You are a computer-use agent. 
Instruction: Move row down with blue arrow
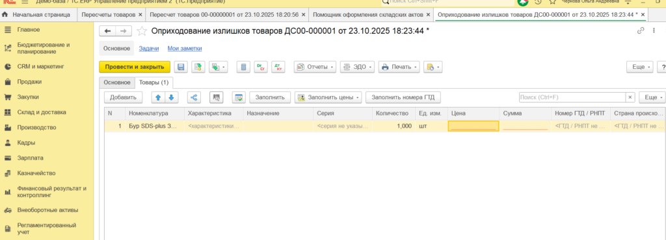coord(172,97)
